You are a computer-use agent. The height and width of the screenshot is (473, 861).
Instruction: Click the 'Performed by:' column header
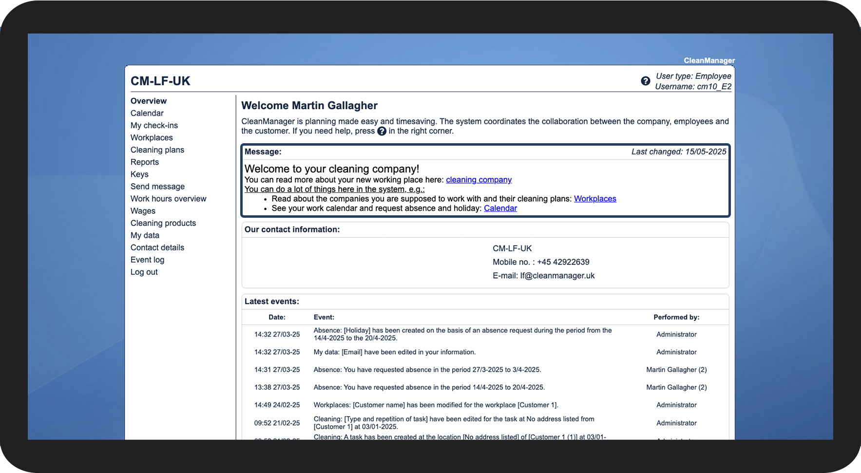(x=676, y=317)
